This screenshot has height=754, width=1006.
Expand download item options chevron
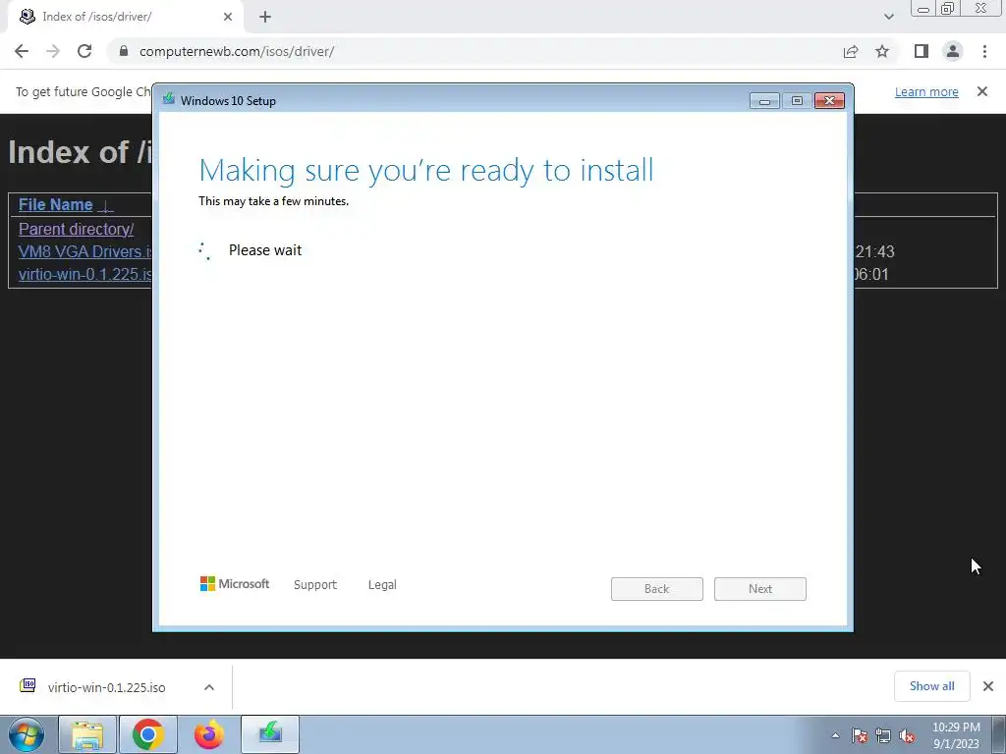click(209, 687)
